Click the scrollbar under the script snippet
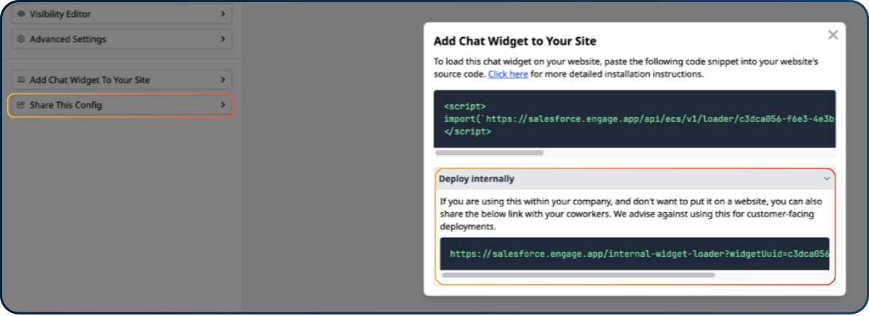Screen dimensions: 869x316 [x=490, y=153]
